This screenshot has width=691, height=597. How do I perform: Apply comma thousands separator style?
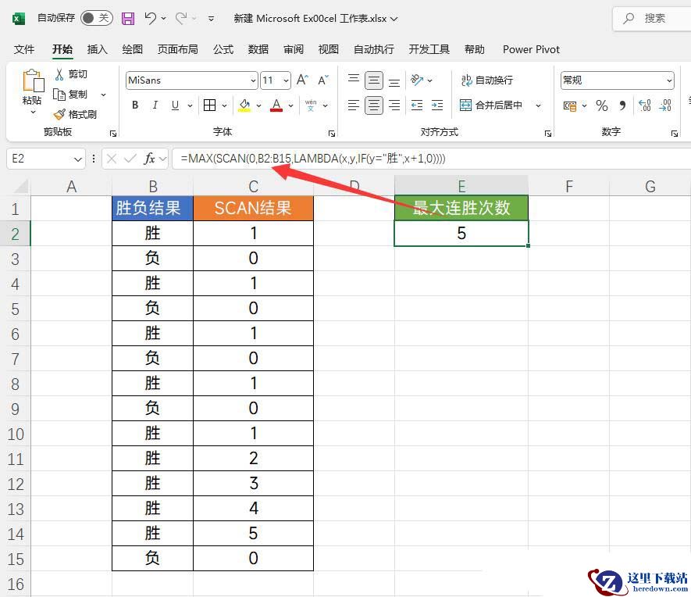click(622, 105)
